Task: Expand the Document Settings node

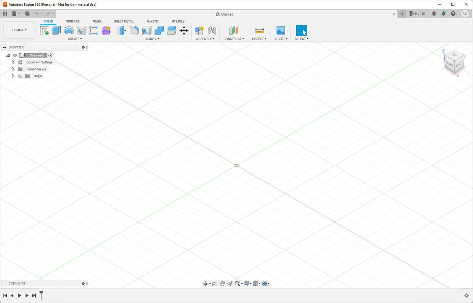Action: point(13,62)
